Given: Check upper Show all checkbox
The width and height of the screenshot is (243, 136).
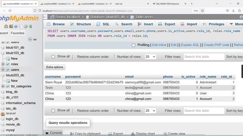Looking at the screenshot, I should pyautogui.click(x=53, y=57).
